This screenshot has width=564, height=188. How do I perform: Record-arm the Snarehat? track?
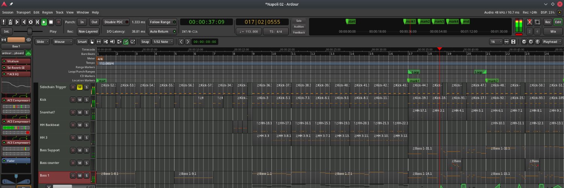pyautogui.click(x=73, y=112)
